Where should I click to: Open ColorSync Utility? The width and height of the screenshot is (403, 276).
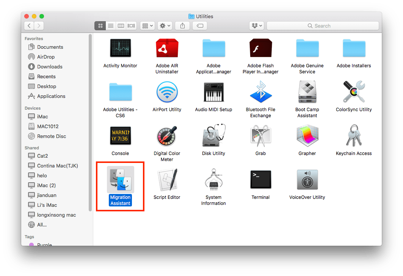click(354, 92)
